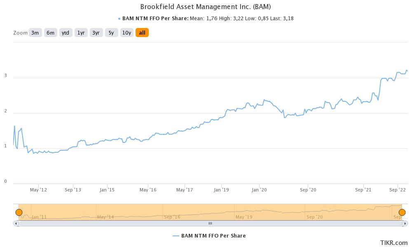Click 'May '14' in the navigator
The image size is (412, 247).
tap(105, 217)
